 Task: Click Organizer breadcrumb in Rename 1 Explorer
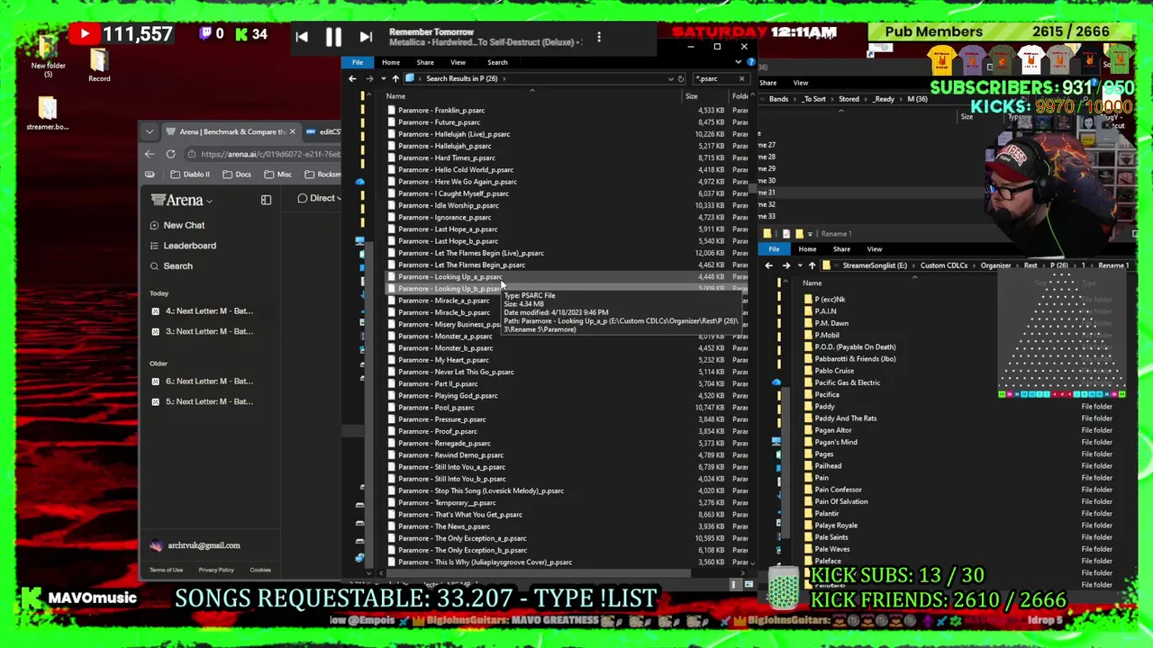(995, 265)
